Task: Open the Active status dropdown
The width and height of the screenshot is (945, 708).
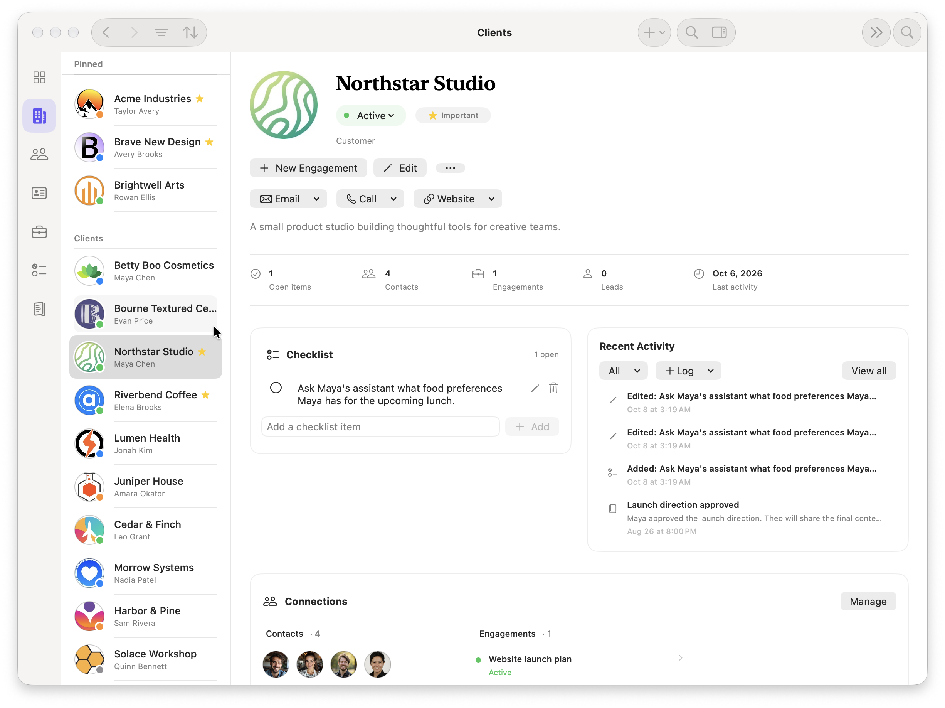Action: 371,115
